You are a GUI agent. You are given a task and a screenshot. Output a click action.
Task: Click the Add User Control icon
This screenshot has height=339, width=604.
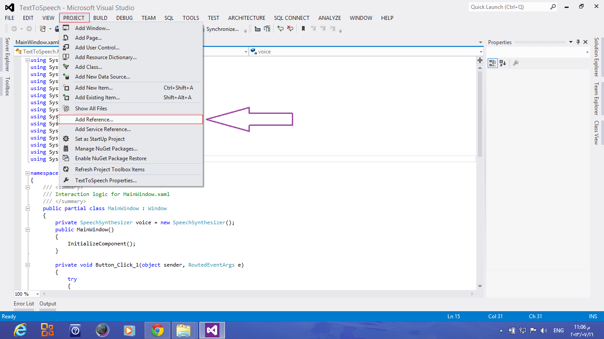point(66,47)
